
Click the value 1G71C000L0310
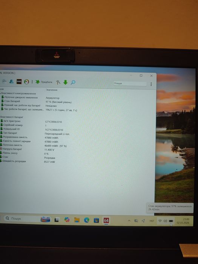54,130
